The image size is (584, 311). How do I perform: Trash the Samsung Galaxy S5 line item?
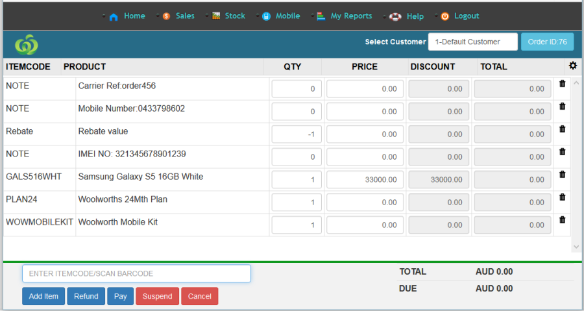pos(563,175)
